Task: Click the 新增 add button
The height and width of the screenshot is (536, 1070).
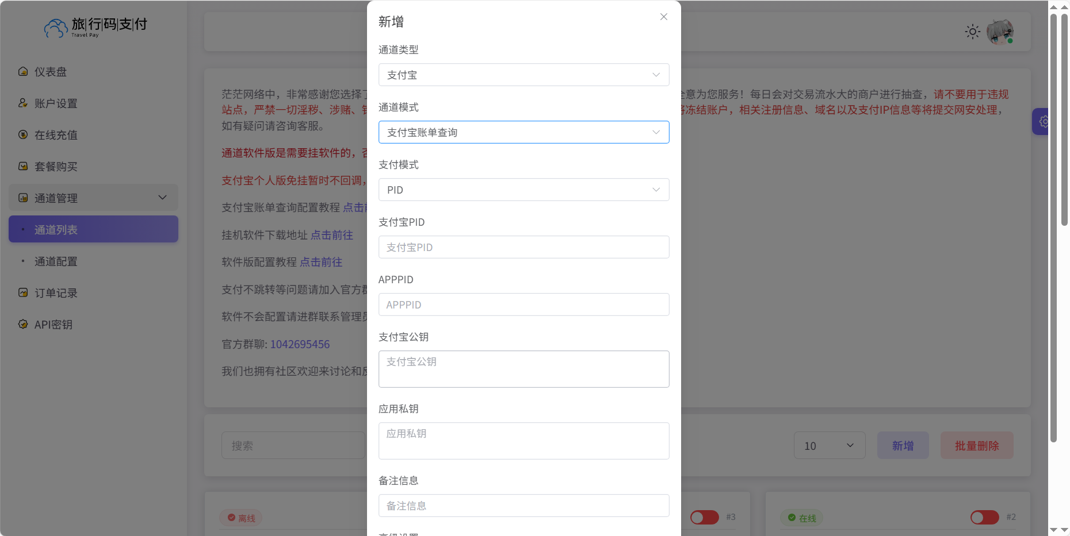Action: [x=903, y=445]
